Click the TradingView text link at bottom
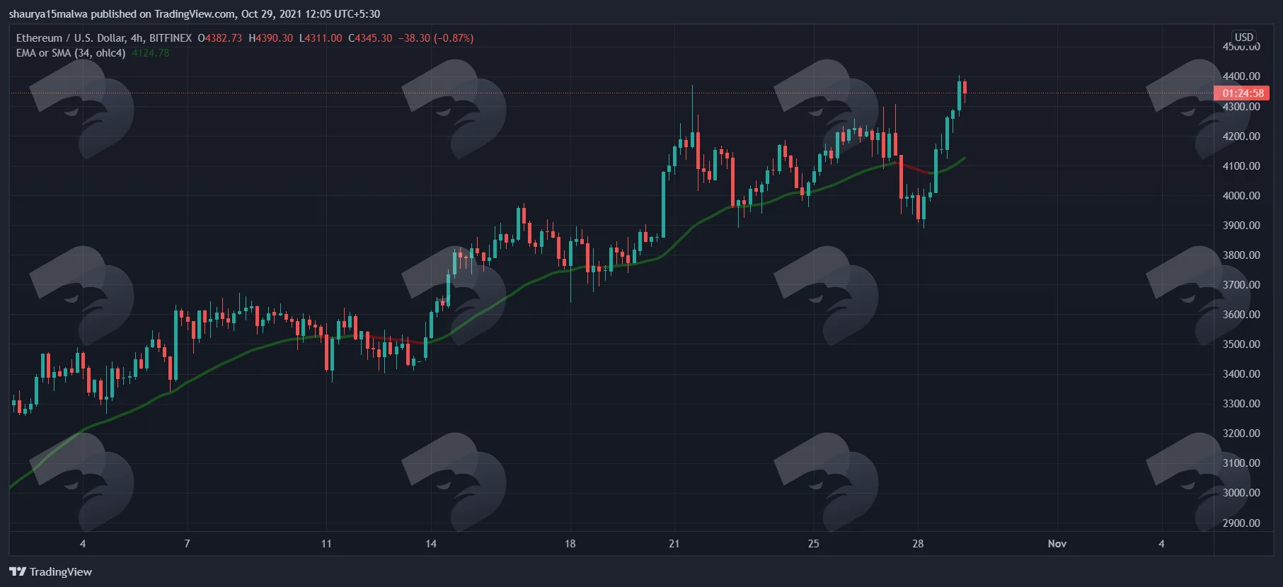1283x587 pixels. pyautogui.click(x=61, y=571)
